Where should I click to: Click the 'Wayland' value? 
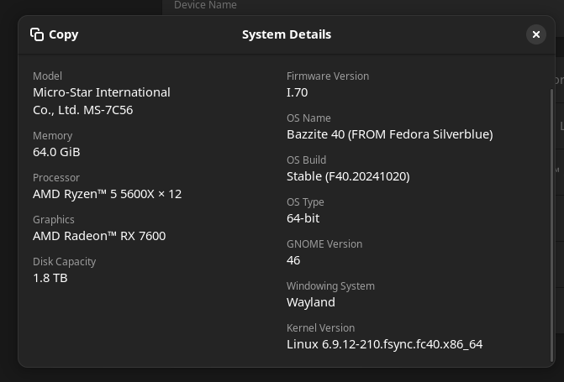[x=311, y=302]
